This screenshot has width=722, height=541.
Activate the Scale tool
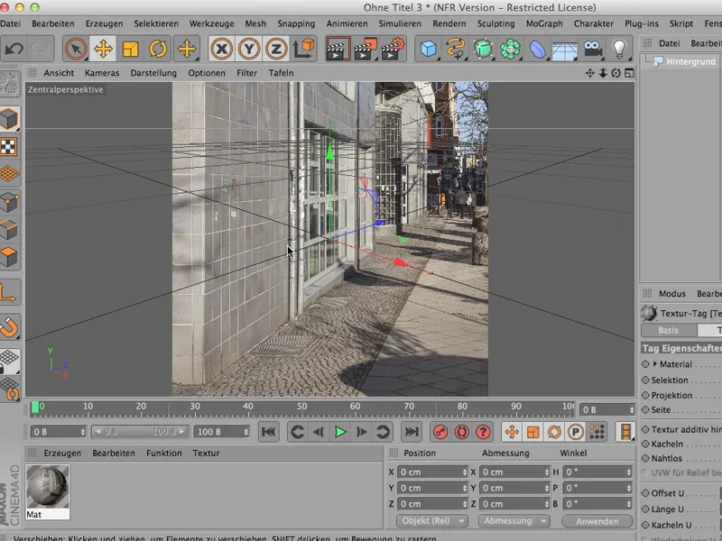(x=130, y=49)
